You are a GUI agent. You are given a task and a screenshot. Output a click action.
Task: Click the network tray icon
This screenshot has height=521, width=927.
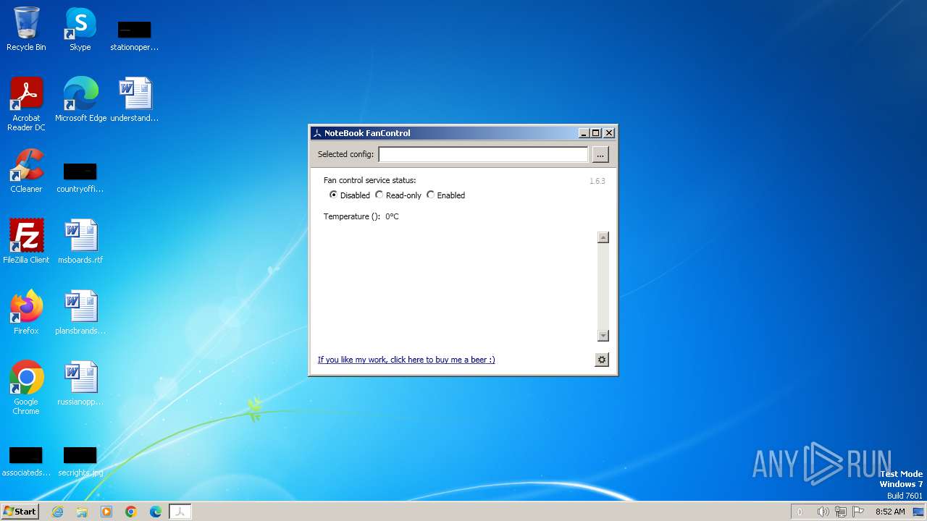click(x=841, y=512)
